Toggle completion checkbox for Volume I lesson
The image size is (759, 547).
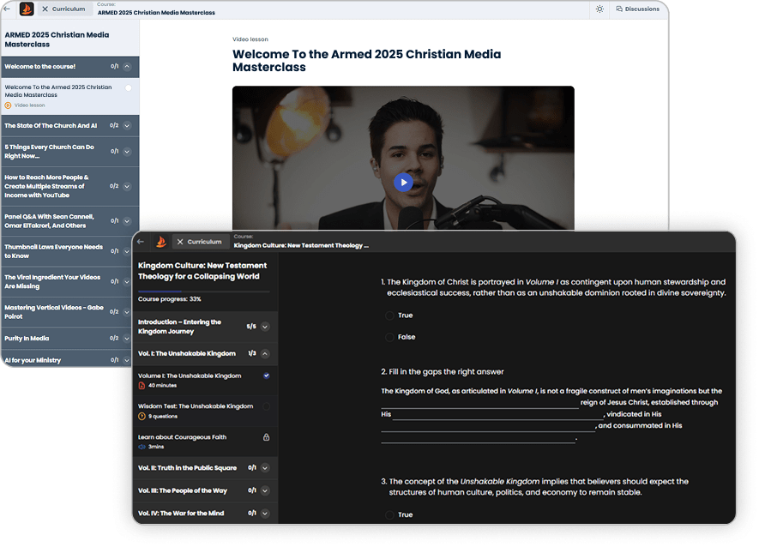(266, 376)
